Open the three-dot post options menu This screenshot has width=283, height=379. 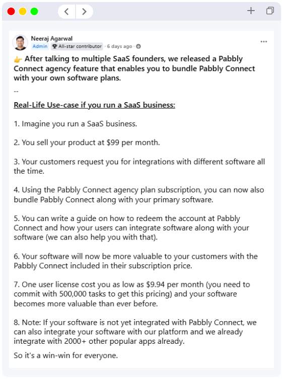click(264, 42)
